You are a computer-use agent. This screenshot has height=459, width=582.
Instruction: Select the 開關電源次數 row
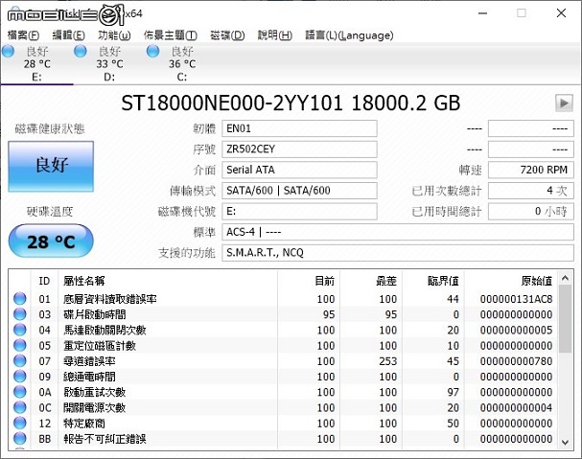click(283, 407)
